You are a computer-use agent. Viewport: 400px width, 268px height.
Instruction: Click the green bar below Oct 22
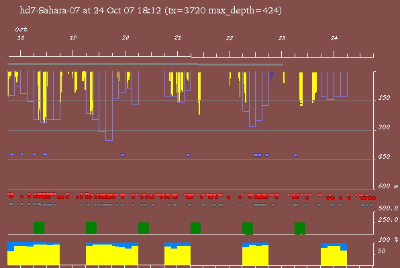coord(248,228)
